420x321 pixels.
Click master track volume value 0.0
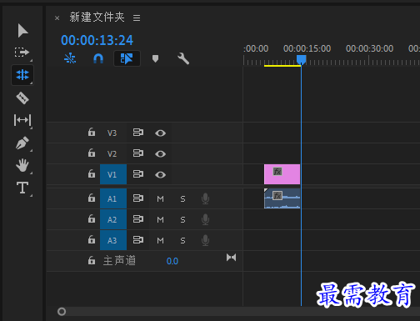coord(172,261)
